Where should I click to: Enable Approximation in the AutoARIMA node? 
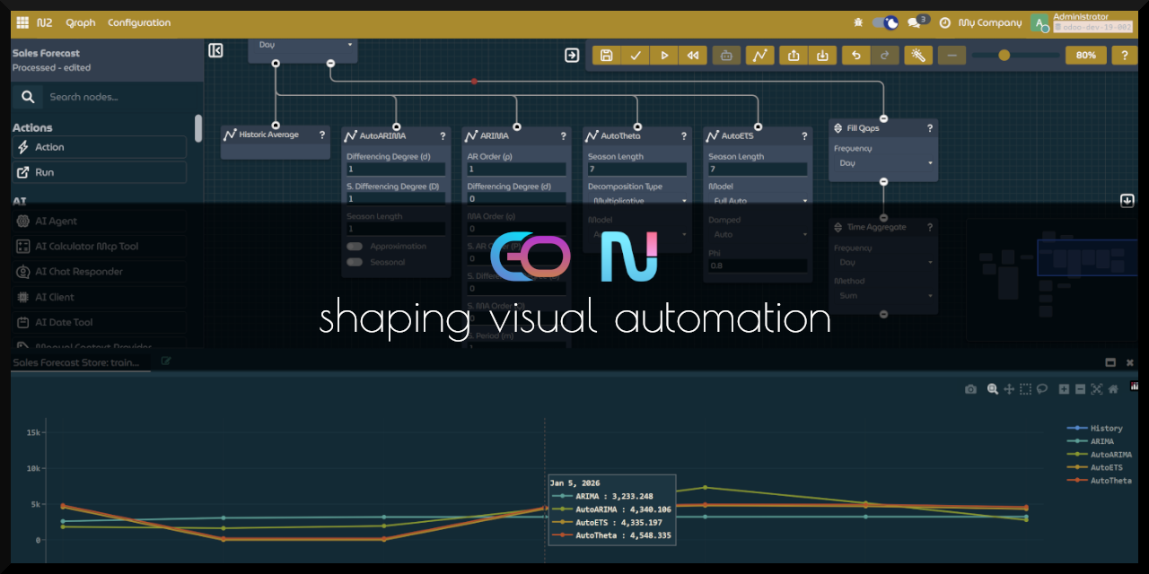[354, 246]
